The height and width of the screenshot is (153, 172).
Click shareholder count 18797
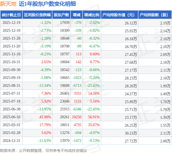(x=65, y=54)
